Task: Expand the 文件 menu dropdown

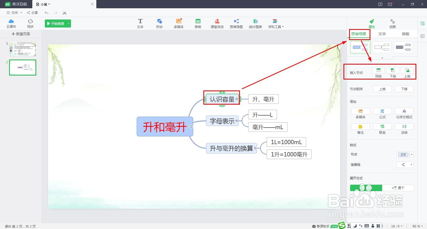Action: [x=14, y=13]
